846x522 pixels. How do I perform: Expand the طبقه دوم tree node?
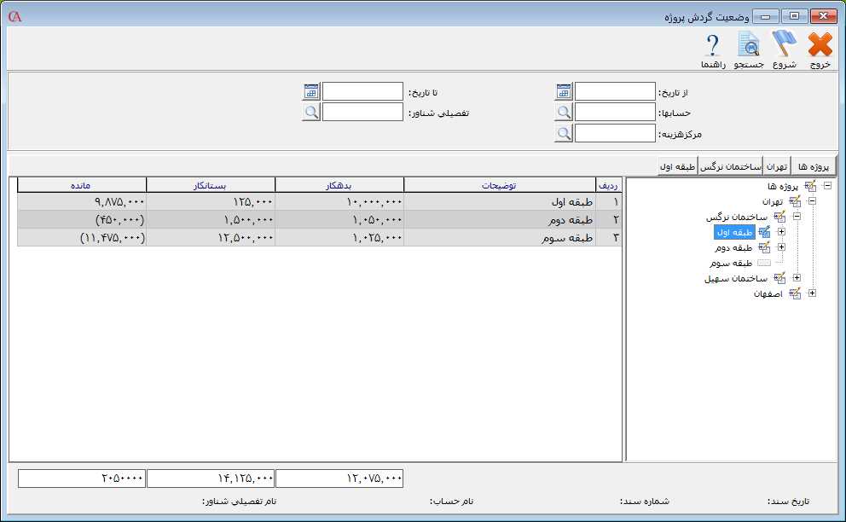click(781, 247)
